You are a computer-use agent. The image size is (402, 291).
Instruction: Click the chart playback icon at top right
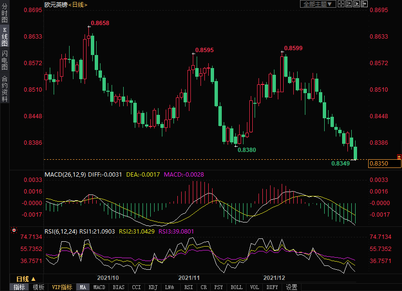pos(356,4)
